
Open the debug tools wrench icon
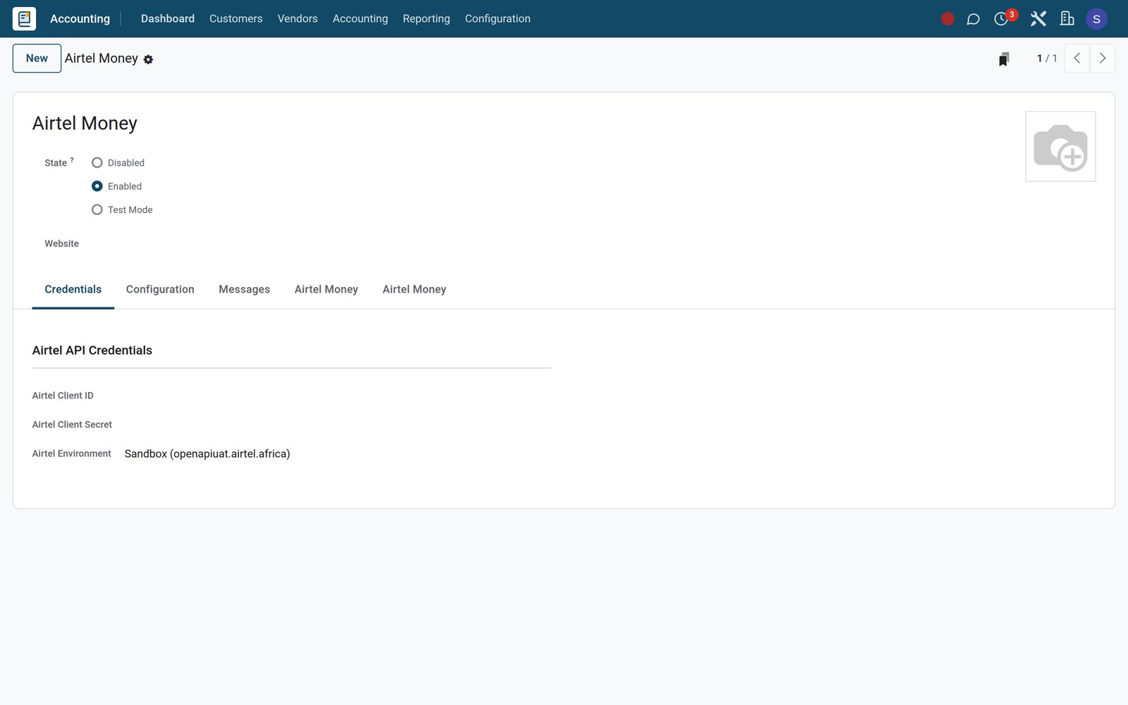(x=1038, y=19)
